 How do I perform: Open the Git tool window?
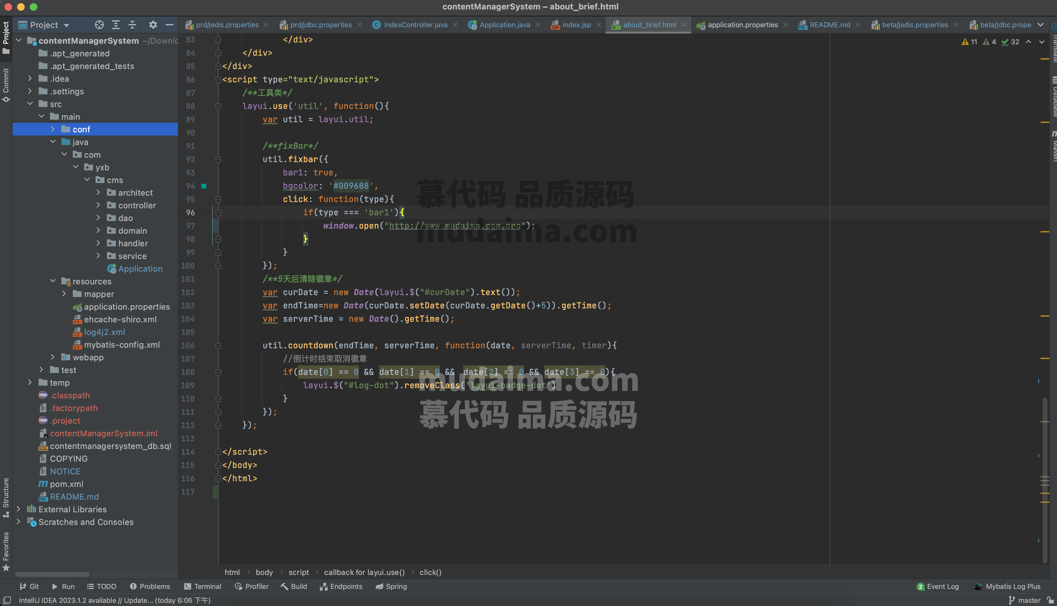click(29, 586)
